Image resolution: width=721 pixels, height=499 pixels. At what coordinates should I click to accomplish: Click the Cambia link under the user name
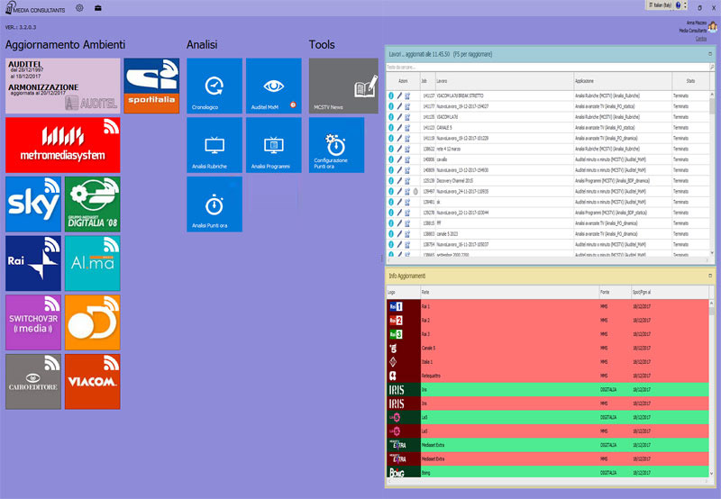[x=700, y=38]
